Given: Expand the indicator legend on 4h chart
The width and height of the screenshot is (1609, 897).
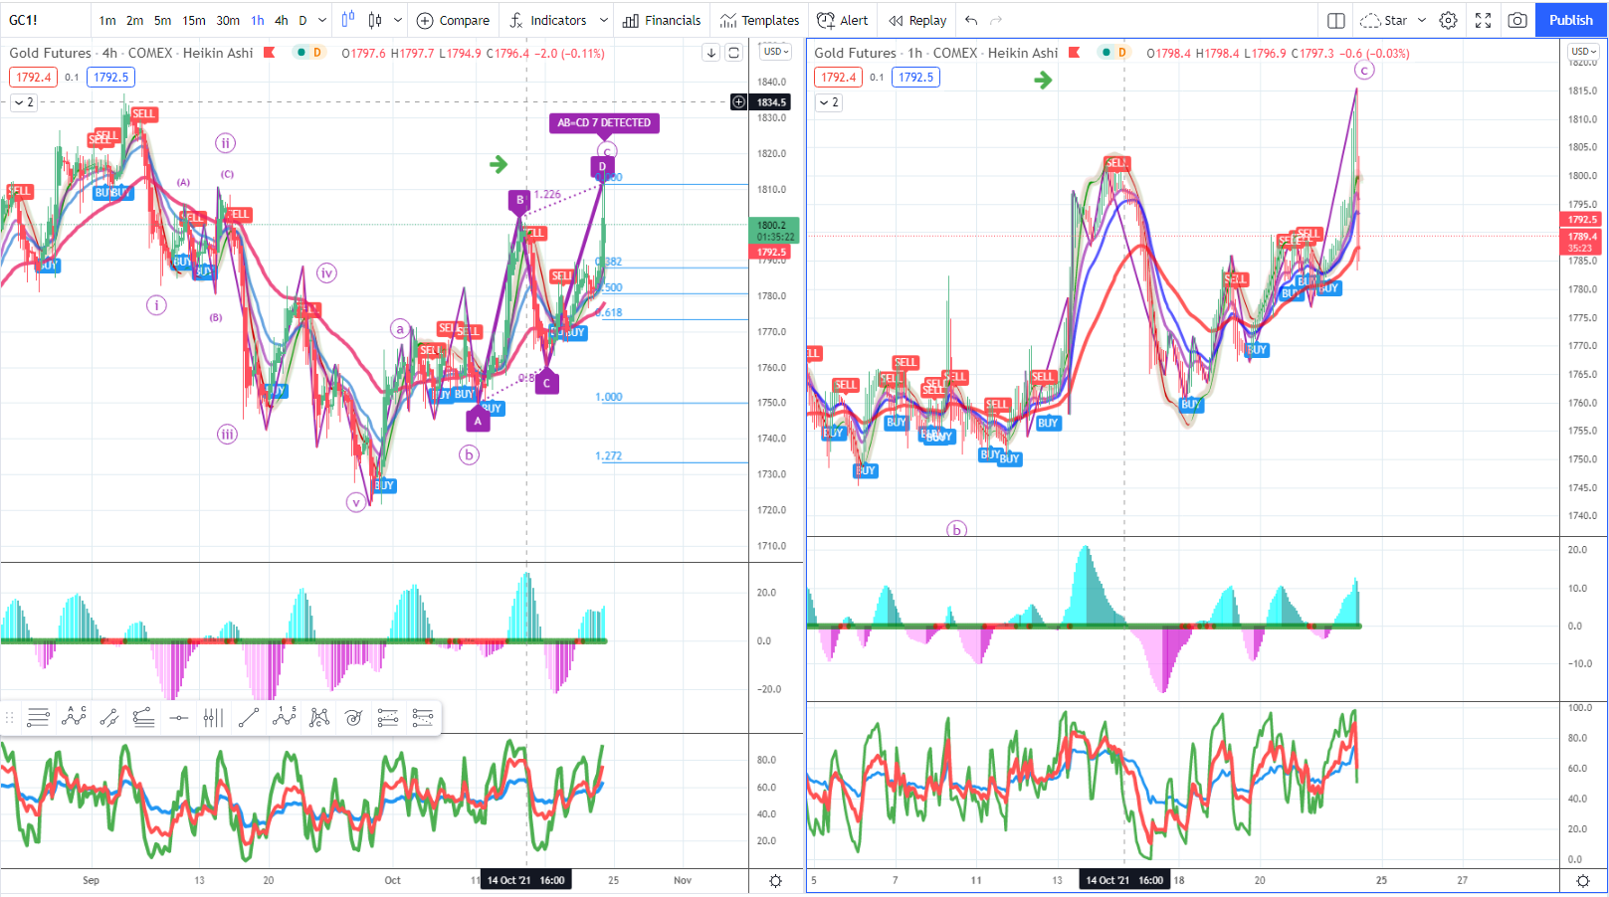Looking at the screenshot, I should [x=23, y=102].
